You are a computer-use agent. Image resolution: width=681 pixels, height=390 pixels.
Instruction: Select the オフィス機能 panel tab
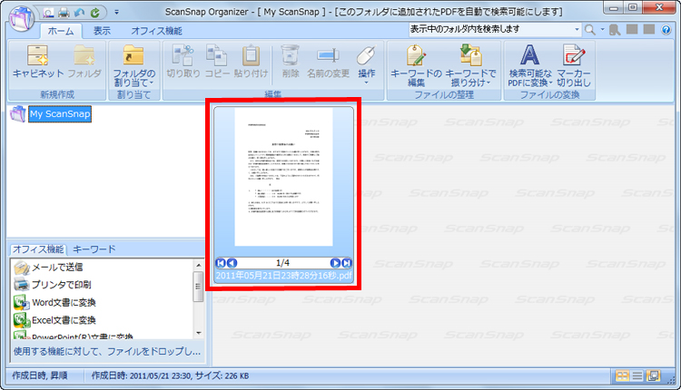(38, 249)
